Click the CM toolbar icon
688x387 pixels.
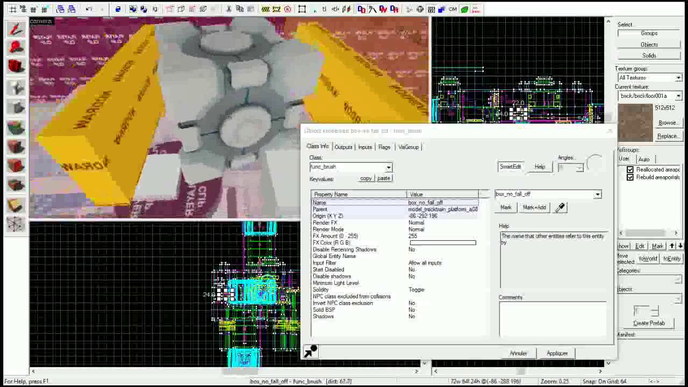pos(453,9)
